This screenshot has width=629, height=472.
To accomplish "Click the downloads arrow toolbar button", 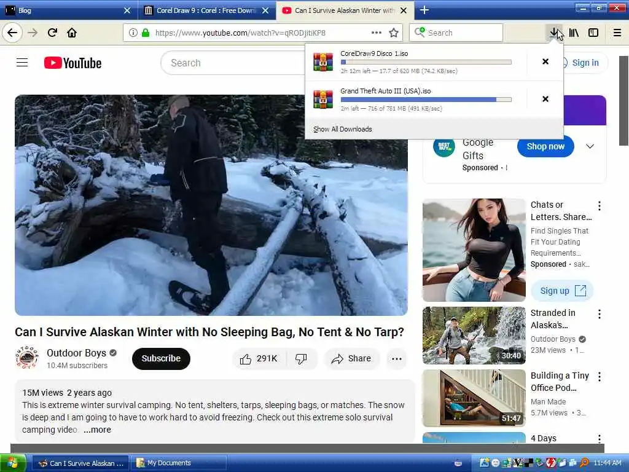I will (x=554, y=33).
